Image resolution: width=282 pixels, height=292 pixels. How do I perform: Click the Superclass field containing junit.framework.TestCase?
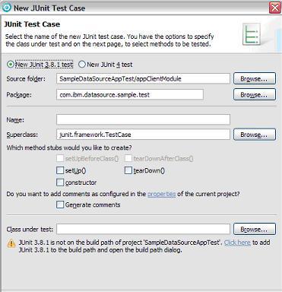[x=143, y=135]
